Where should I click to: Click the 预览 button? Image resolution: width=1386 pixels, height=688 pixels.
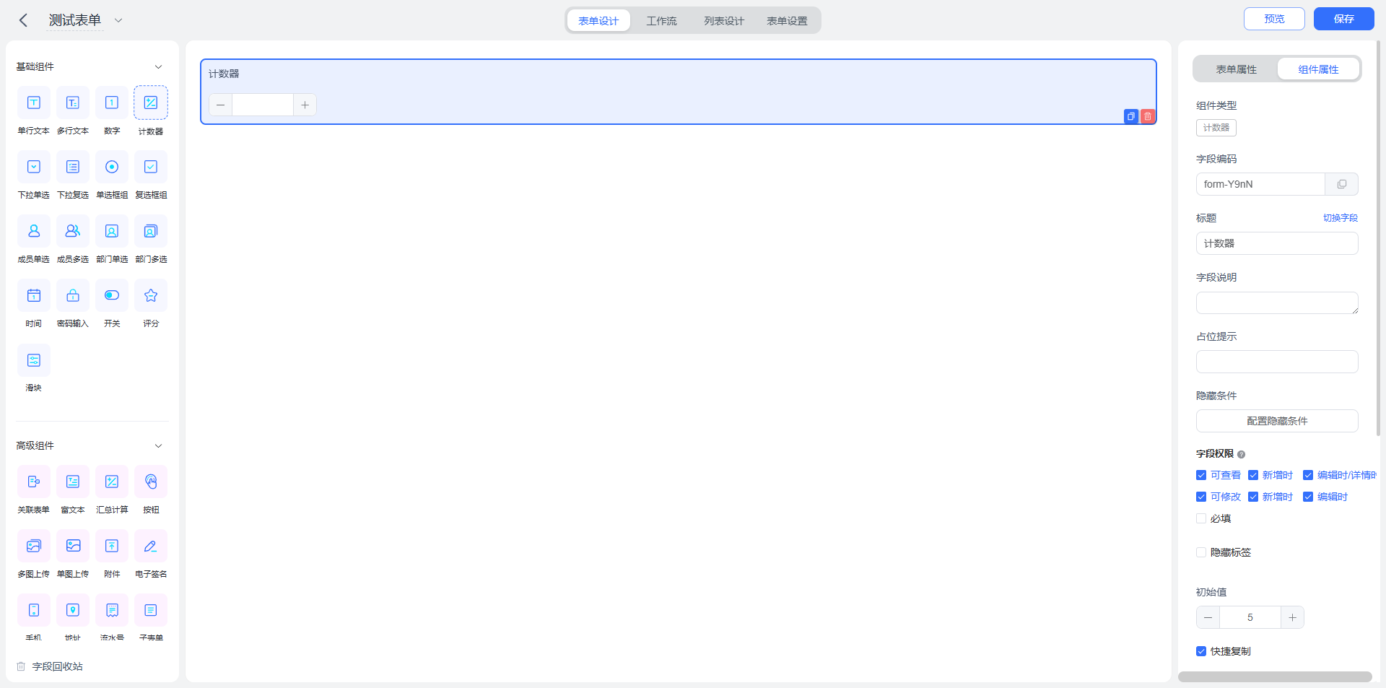pos(1274,19)
